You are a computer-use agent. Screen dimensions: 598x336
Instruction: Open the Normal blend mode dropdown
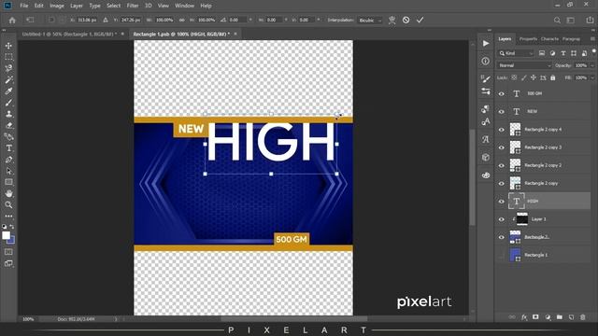tap(524, 65)
